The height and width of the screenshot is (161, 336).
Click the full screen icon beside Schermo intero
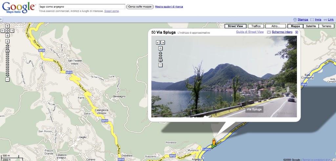pos(269,32)
